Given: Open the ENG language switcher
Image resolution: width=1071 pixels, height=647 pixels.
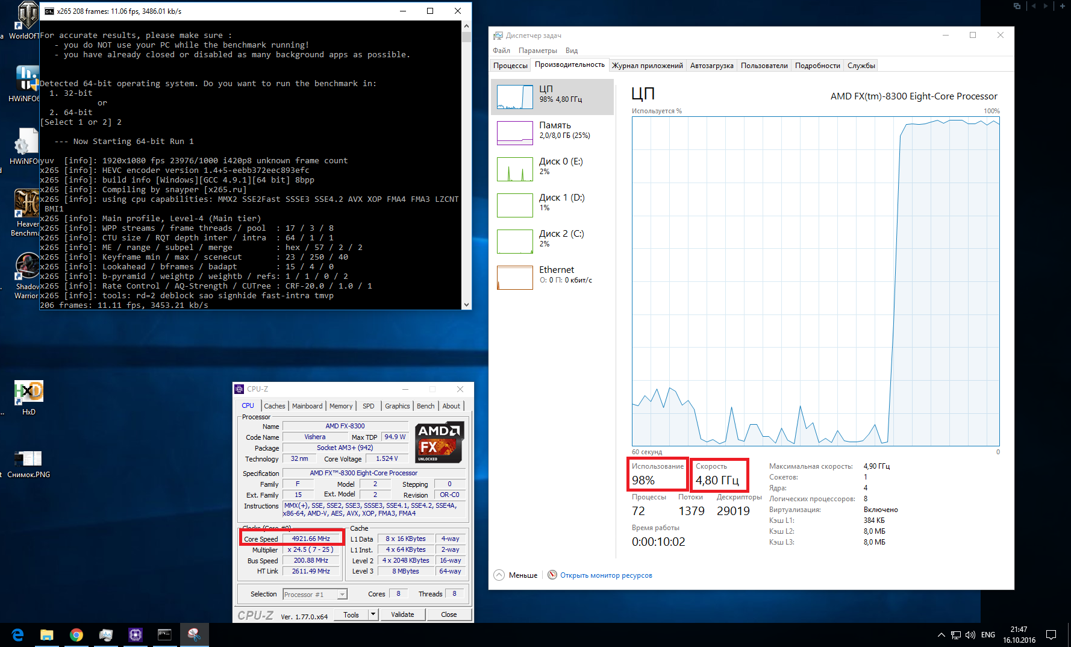Looking at the screenshot, I should [x=988, y=635].
